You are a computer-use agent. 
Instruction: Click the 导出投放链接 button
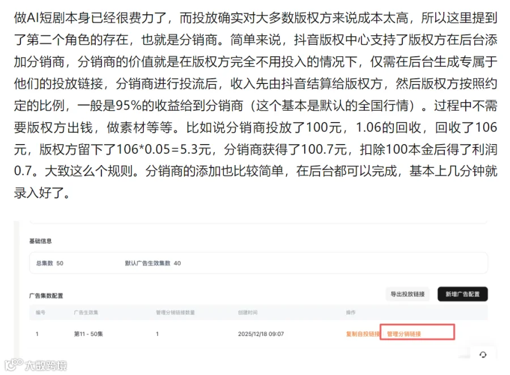click(407, 294)
